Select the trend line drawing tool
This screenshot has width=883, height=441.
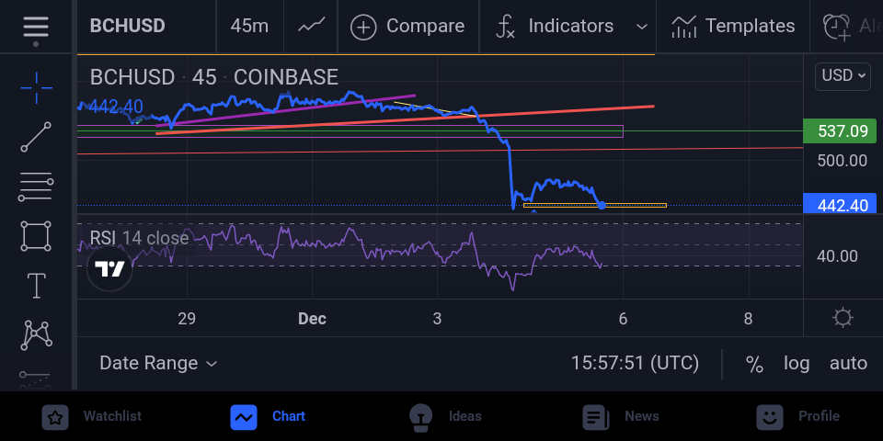(x=36, y=137)
